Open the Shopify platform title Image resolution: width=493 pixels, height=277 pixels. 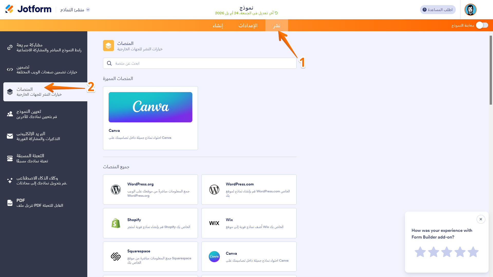[134, 220]
